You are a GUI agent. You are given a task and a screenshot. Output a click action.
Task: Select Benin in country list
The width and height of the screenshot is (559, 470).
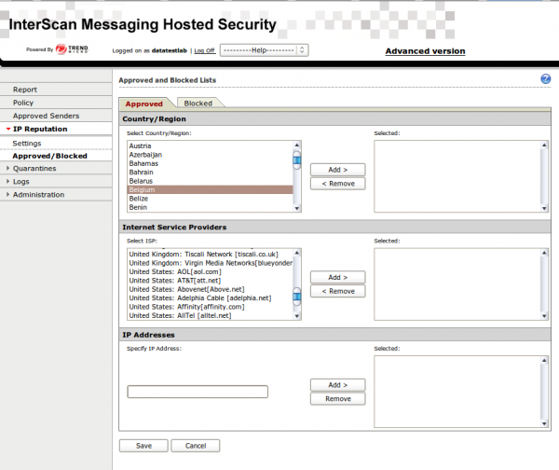210,207
